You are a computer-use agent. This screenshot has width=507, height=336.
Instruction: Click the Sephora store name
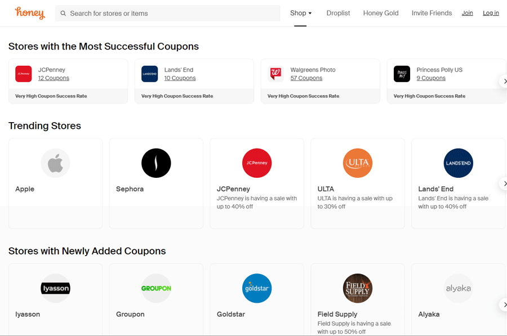click(130, 189)
